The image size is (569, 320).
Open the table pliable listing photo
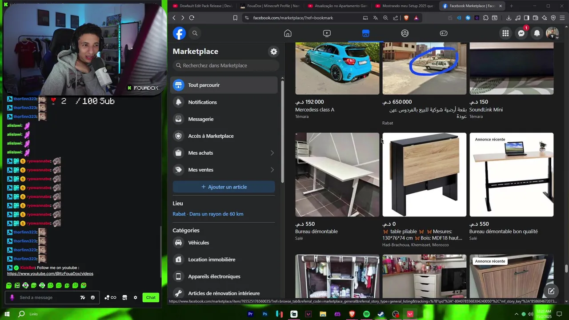point(424,175)
